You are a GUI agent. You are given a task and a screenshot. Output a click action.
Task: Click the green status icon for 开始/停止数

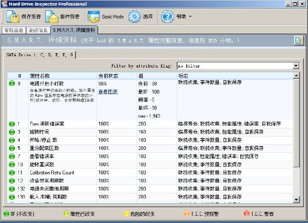[12, 140]
